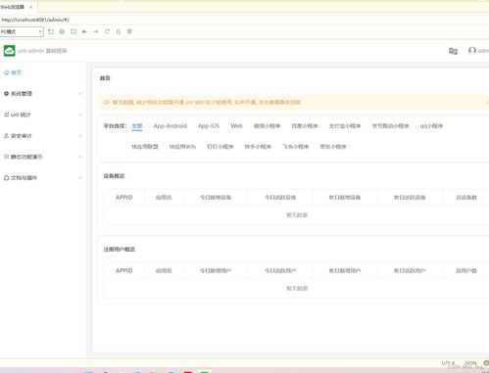Select the 飞书小程序 platform tab

click(x=296, y=147)
